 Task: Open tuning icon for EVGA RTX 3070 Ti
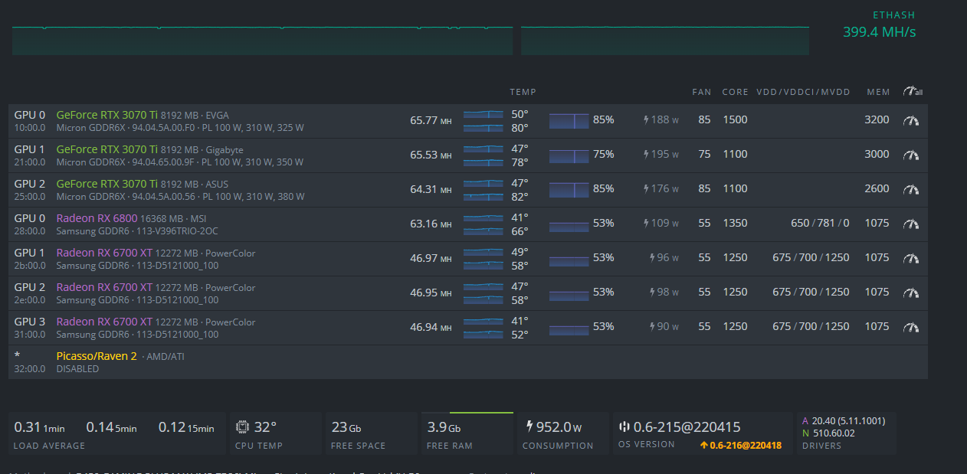[911, 120]
